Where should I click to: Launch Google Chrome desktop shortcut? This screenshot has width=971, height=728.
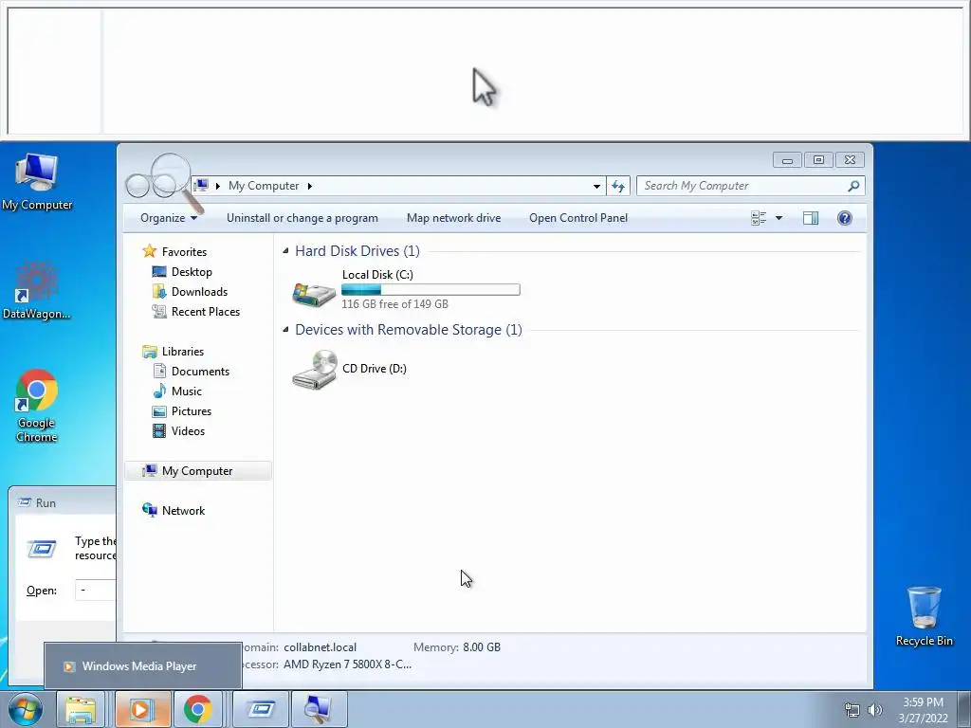click(x=37, y=406)
